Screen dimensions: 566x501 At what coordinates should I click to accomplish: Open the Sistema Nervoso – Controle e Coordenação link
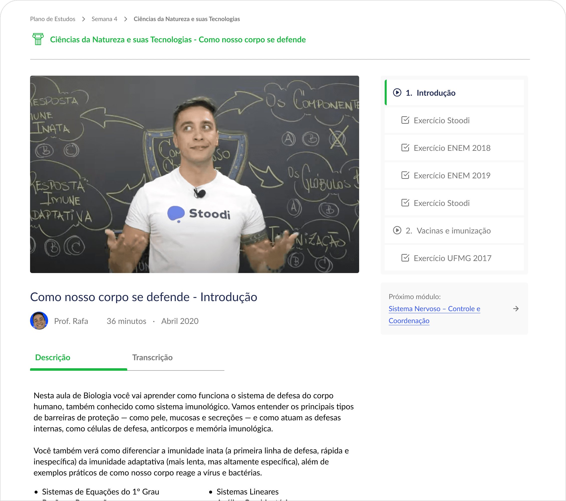434,315
